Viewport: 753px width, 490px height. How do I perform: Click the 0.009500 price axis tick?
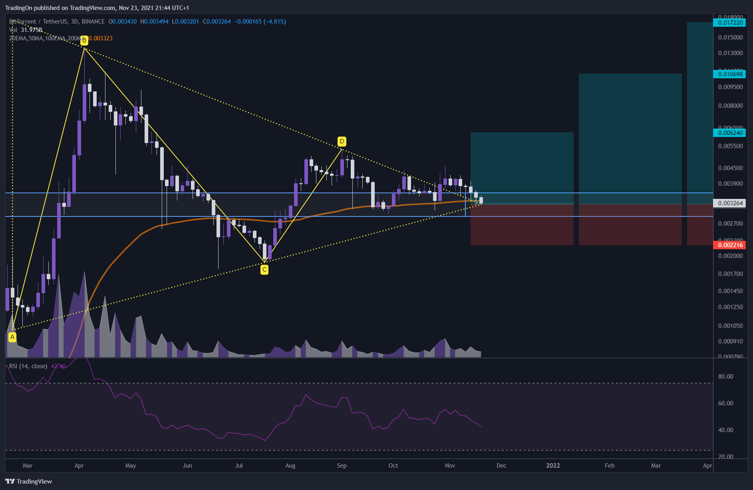click(x=731, y=87)
